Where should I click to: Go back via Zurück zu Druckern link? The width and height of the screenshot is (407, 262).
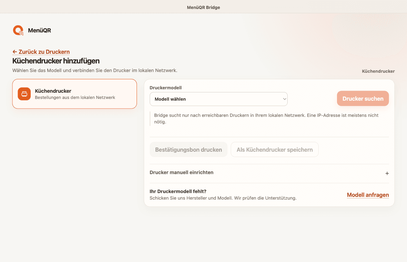click(41, 52)
